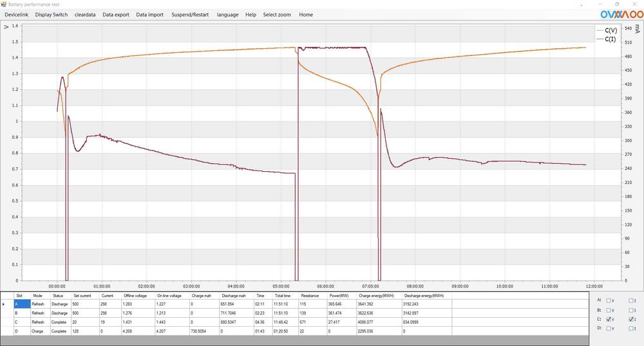Select the slot C cell
The height and width of the screenshot is (346, 644).
tap(22, 322)
